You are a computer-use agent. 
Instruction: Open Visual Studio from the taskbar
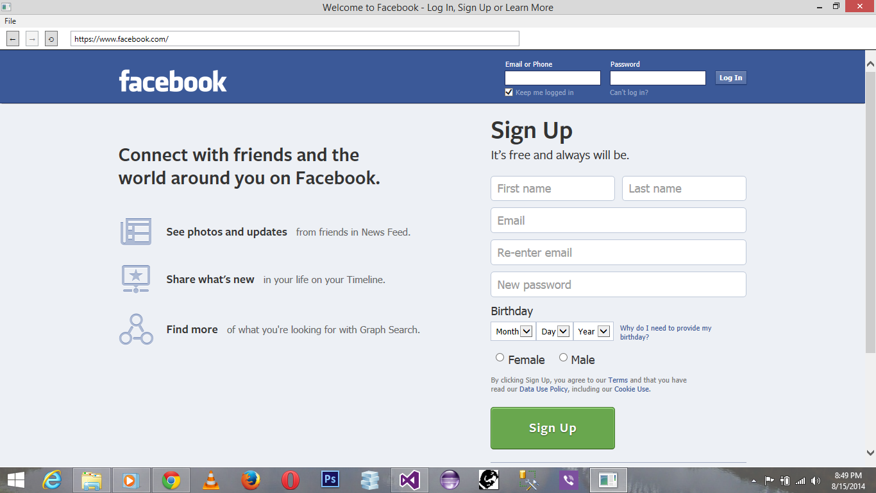pyautogui.click(x=410, y=480)
